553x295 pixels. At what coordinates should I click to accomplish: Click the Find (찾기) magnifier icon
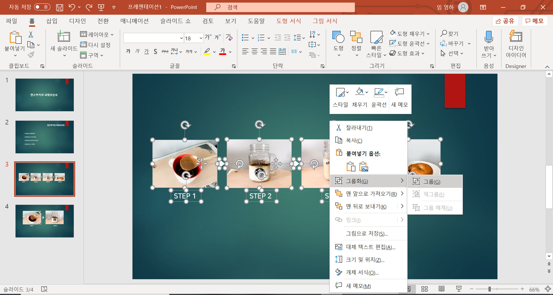tap(444, 33)
